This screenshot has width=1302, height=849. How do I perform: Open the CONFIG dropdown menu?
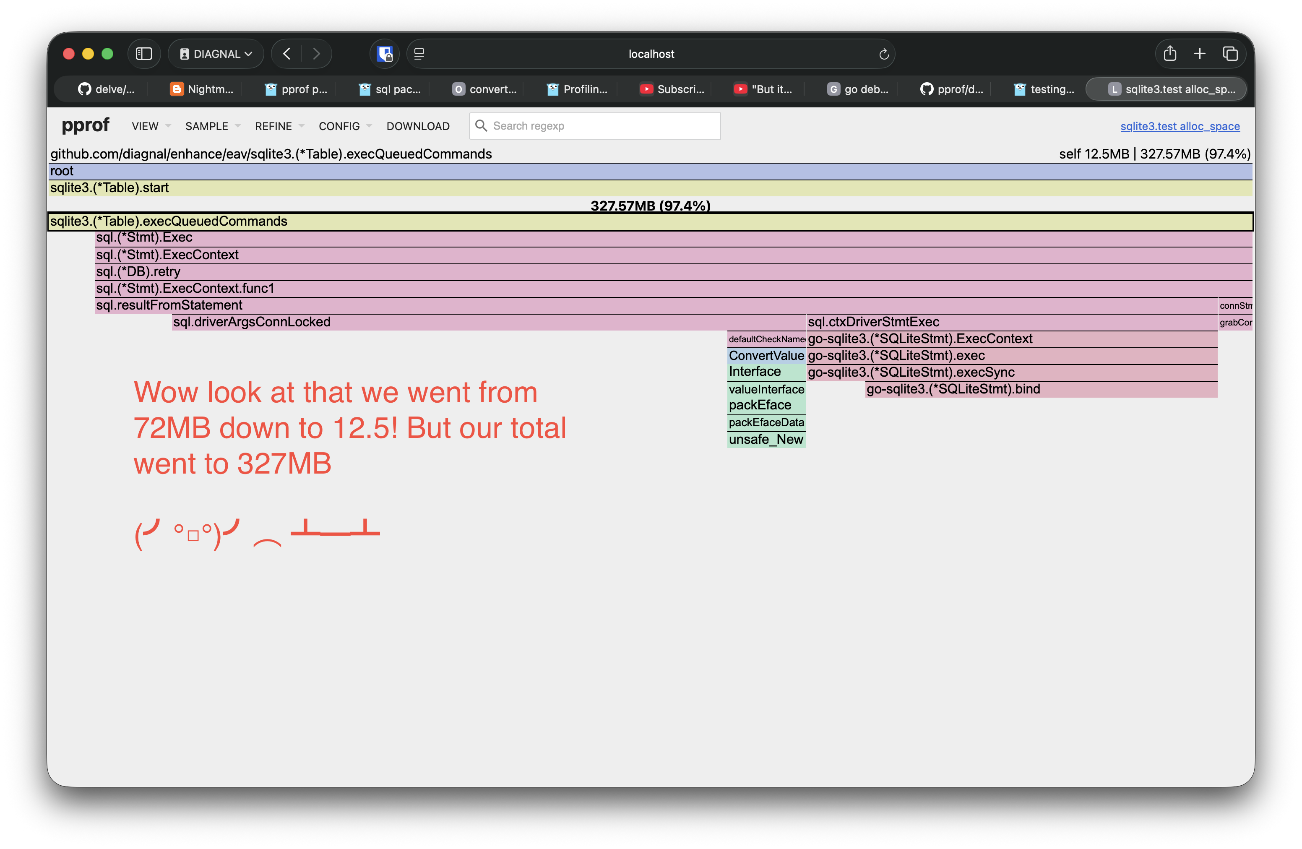pos(345,126)
